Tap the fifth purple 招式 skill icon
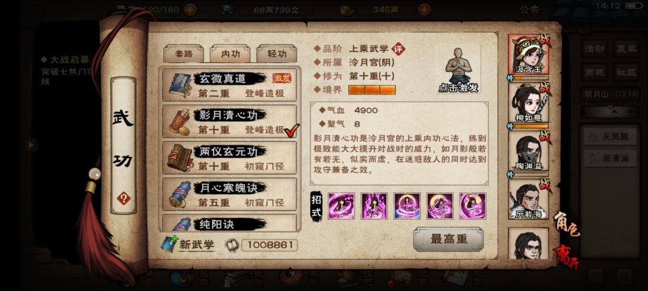This screenshot has height=291, width=648. click(x=473, y=206)
